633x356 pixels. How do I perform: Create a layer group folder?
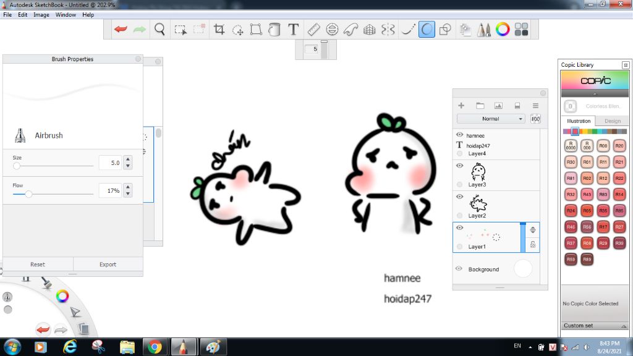click(480, 106)
